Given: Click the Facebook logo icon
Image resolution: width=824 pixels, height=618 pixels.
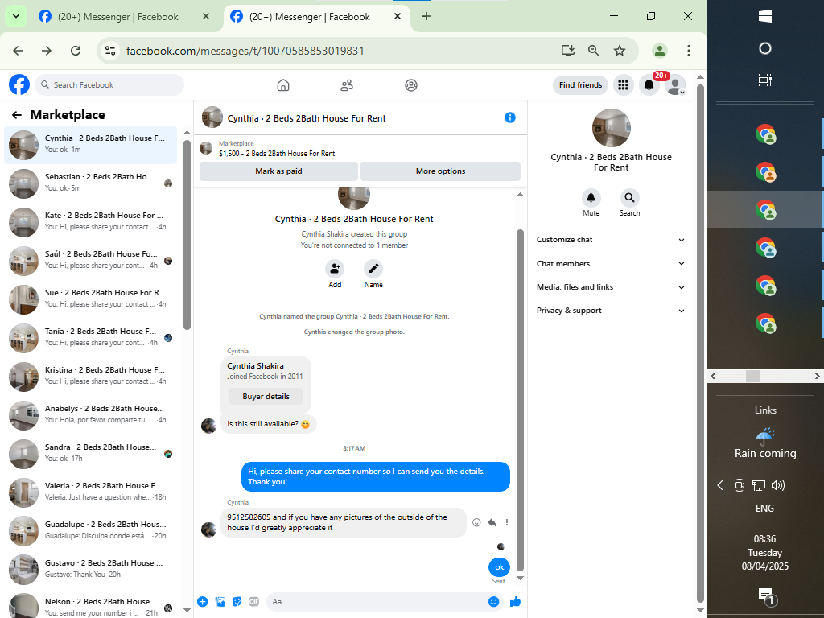Looking at the screenshot, I should pyautogui.click(x=19, y=84).
